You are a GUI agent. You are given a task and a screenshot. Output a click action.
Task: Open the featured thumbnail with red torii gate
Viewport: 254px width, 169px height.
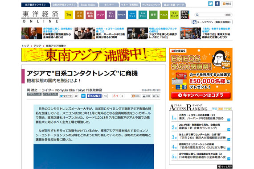click(x=191, y=33)
